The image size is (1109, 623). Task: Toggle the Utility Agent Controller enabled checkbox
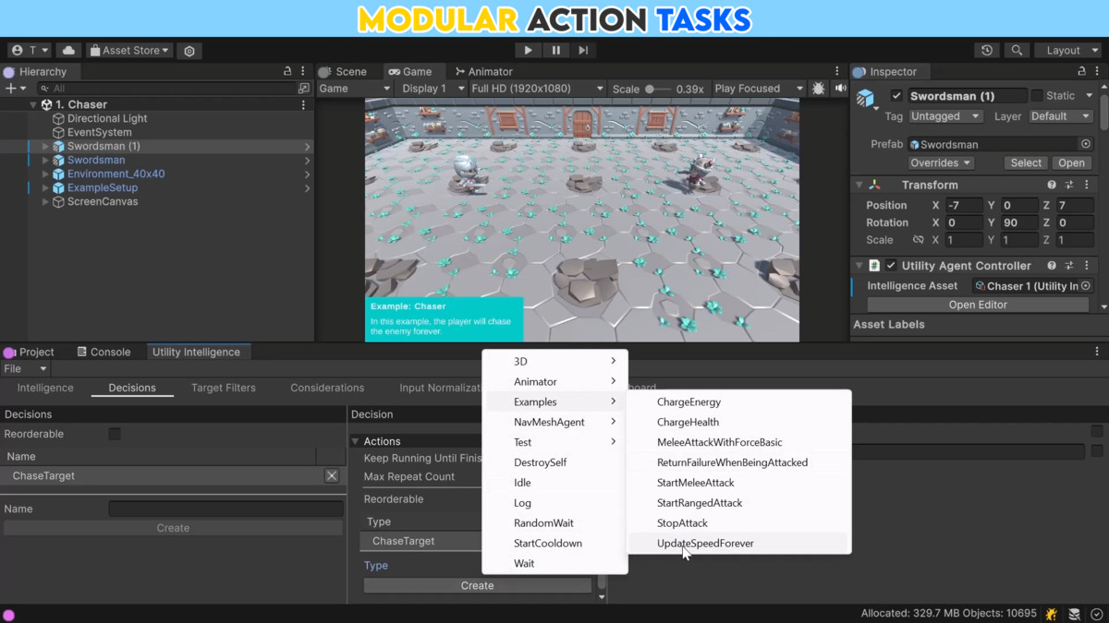coord(891,266)
